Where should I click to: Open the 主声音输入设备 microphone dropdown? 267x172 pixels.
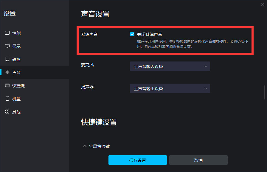170,66
